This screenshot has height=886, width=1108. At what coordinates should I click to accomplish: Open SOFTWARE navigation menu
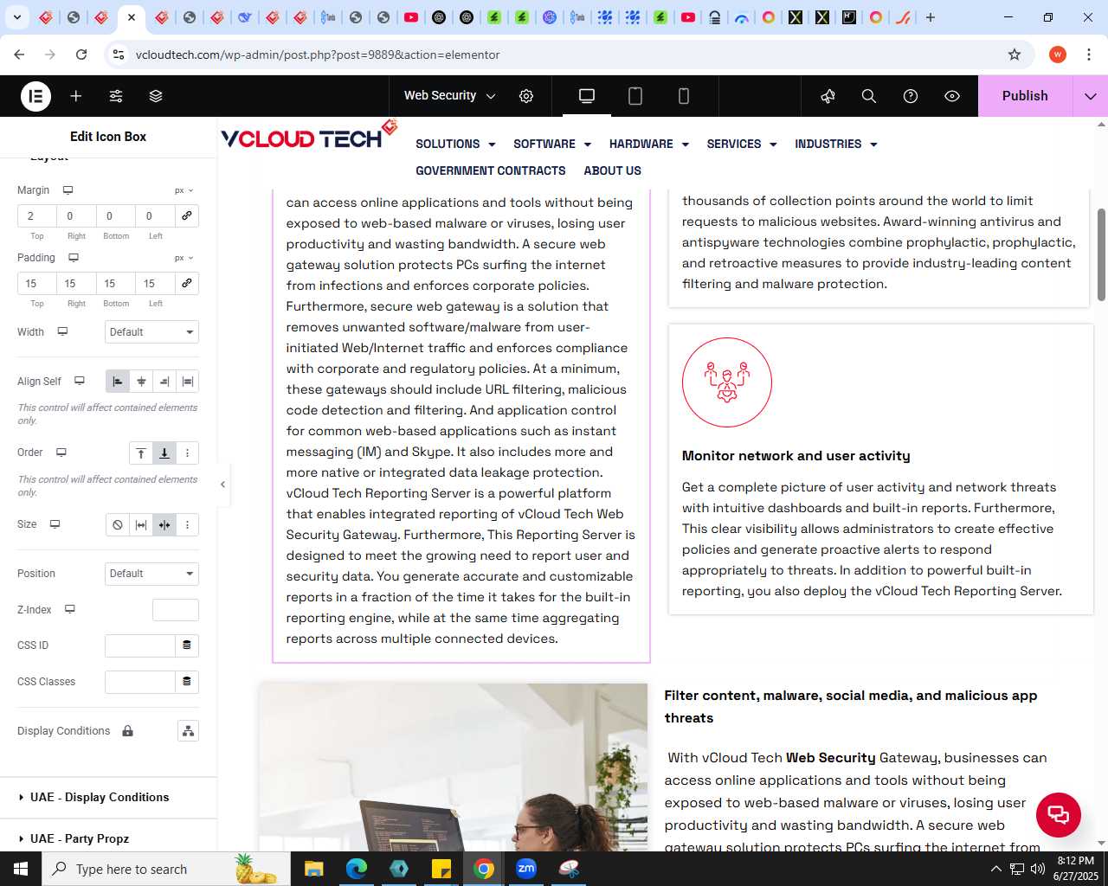click(x=552, y=144)
